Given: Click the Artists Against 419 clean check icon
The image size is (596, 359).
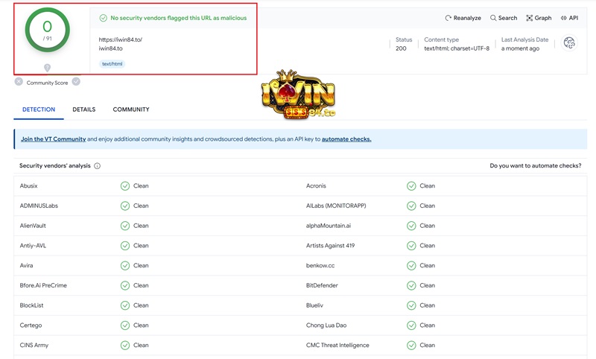Looking at the screenshot, I should (411, 245).
